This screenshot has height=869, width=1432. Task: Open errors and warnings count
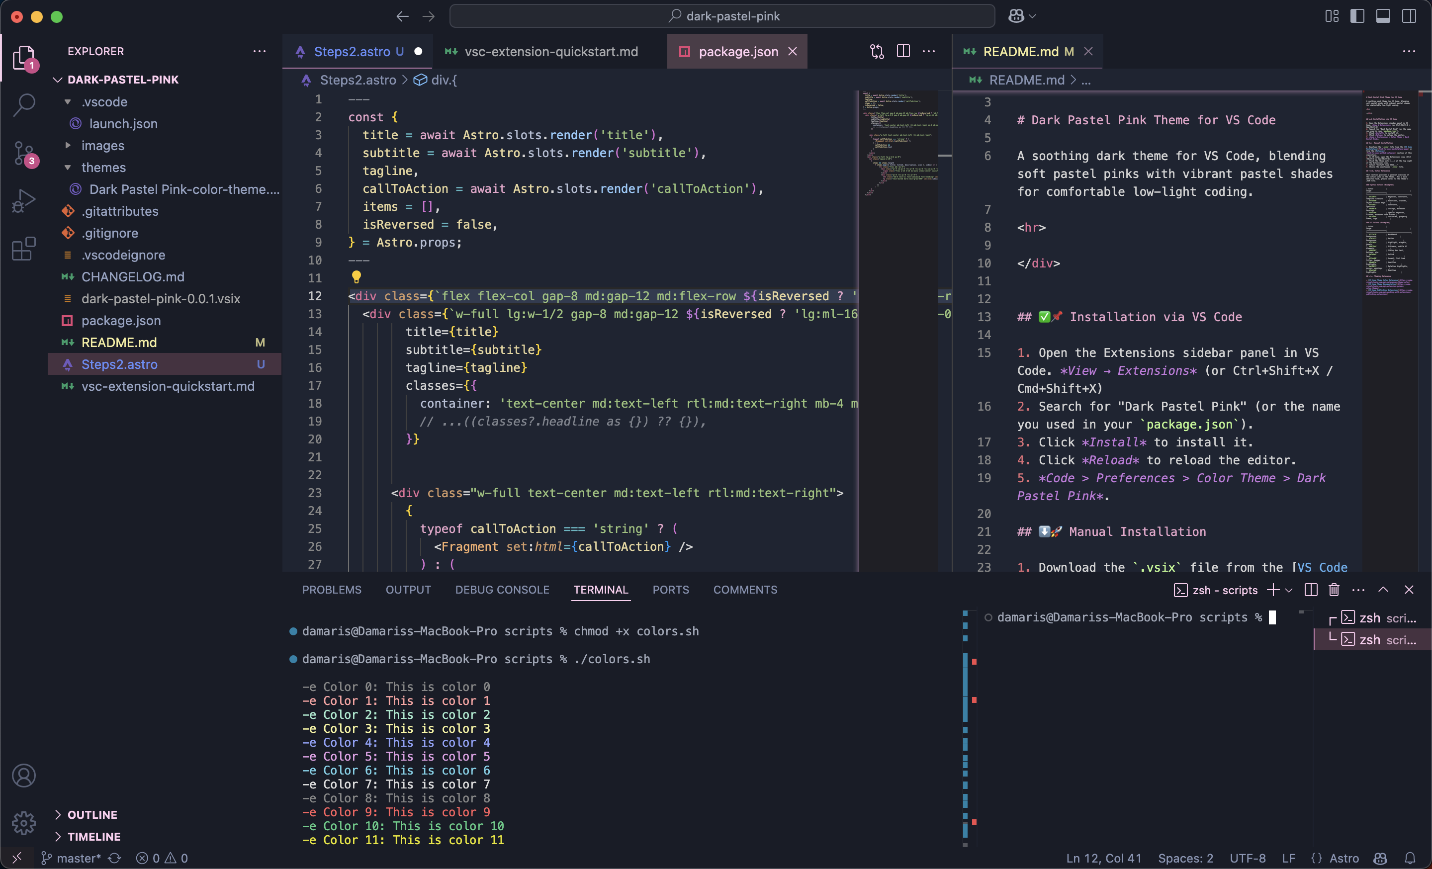pos(162,858)
